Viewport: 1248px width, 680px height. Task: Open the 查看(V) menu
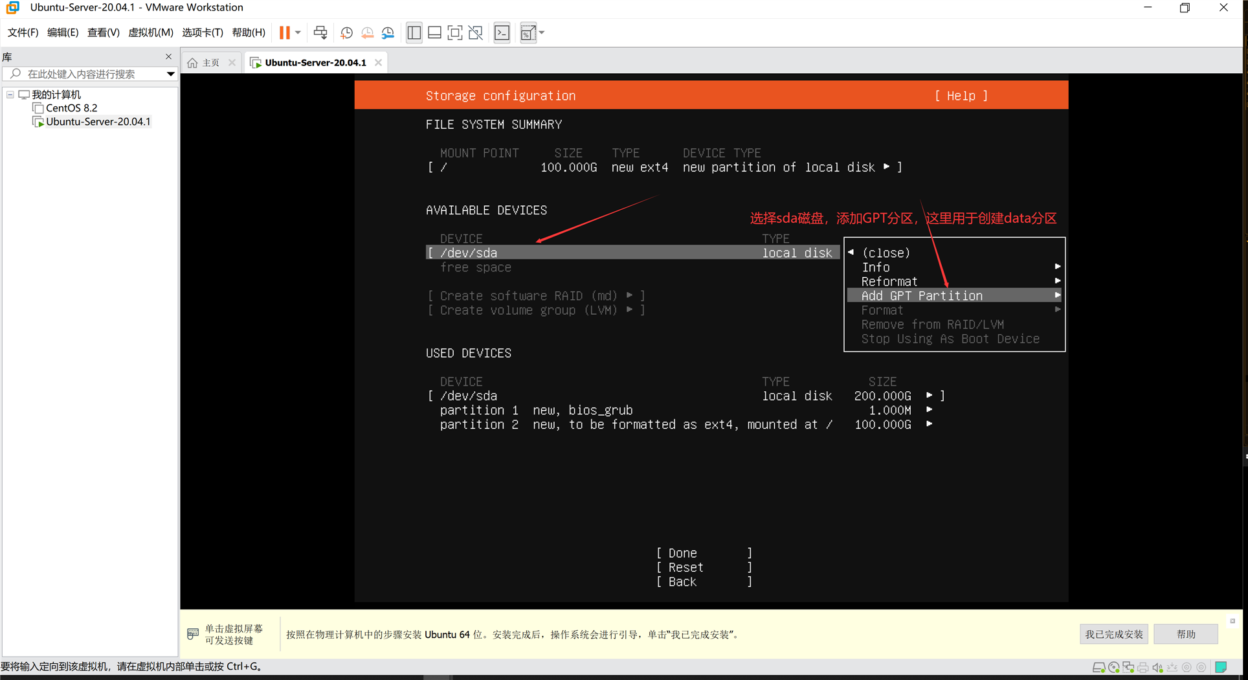click(104, 32)
